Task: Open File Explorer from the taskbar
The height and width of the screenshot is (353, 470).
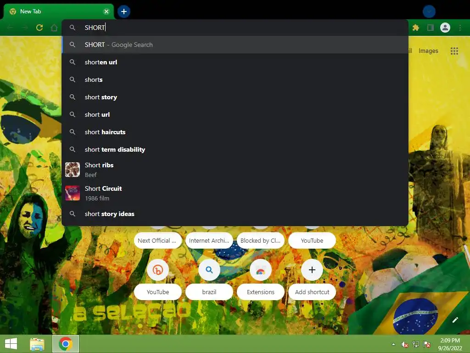Action: click(x=37, y=344)
